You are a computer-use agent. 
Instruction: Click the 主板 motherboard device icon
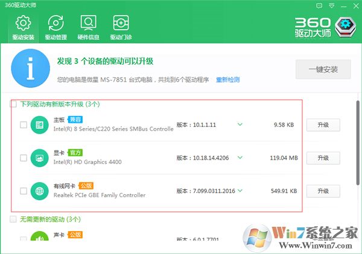39,125
